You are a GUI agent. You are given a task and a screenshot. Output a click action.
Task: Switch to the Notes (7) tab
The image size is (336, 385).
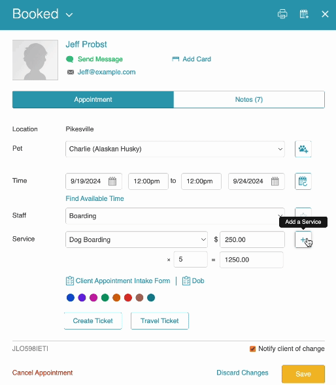coord(249,99)
